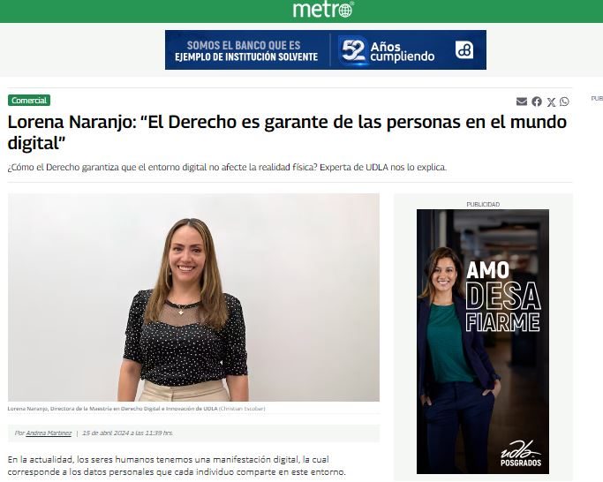Click the Amo Desafiarme UDLA advertisement

click(x=483, y=342)
